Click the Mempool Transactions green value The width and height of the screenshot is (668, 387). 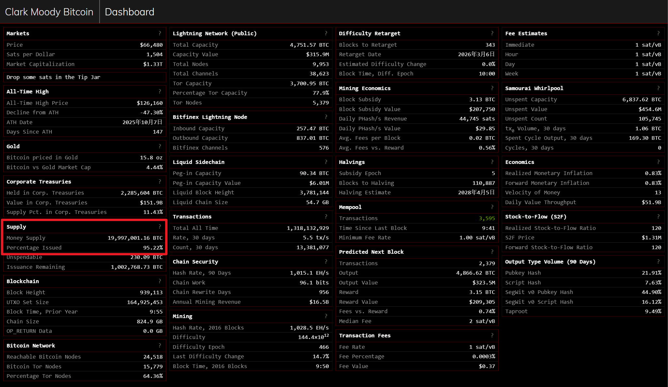click(486, 218)
